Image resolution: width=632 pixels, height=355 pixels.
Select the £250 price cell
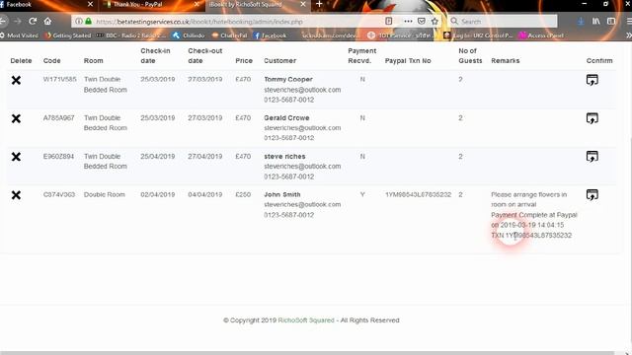[243, 194]
